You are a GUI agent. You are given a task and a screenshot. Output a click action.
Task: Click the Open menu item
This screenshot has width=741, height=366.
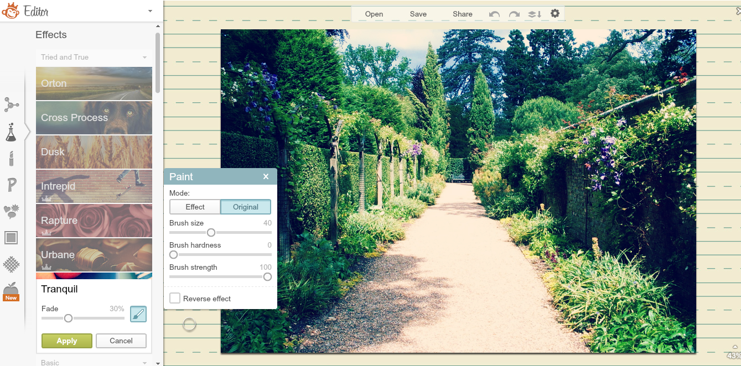374,14
